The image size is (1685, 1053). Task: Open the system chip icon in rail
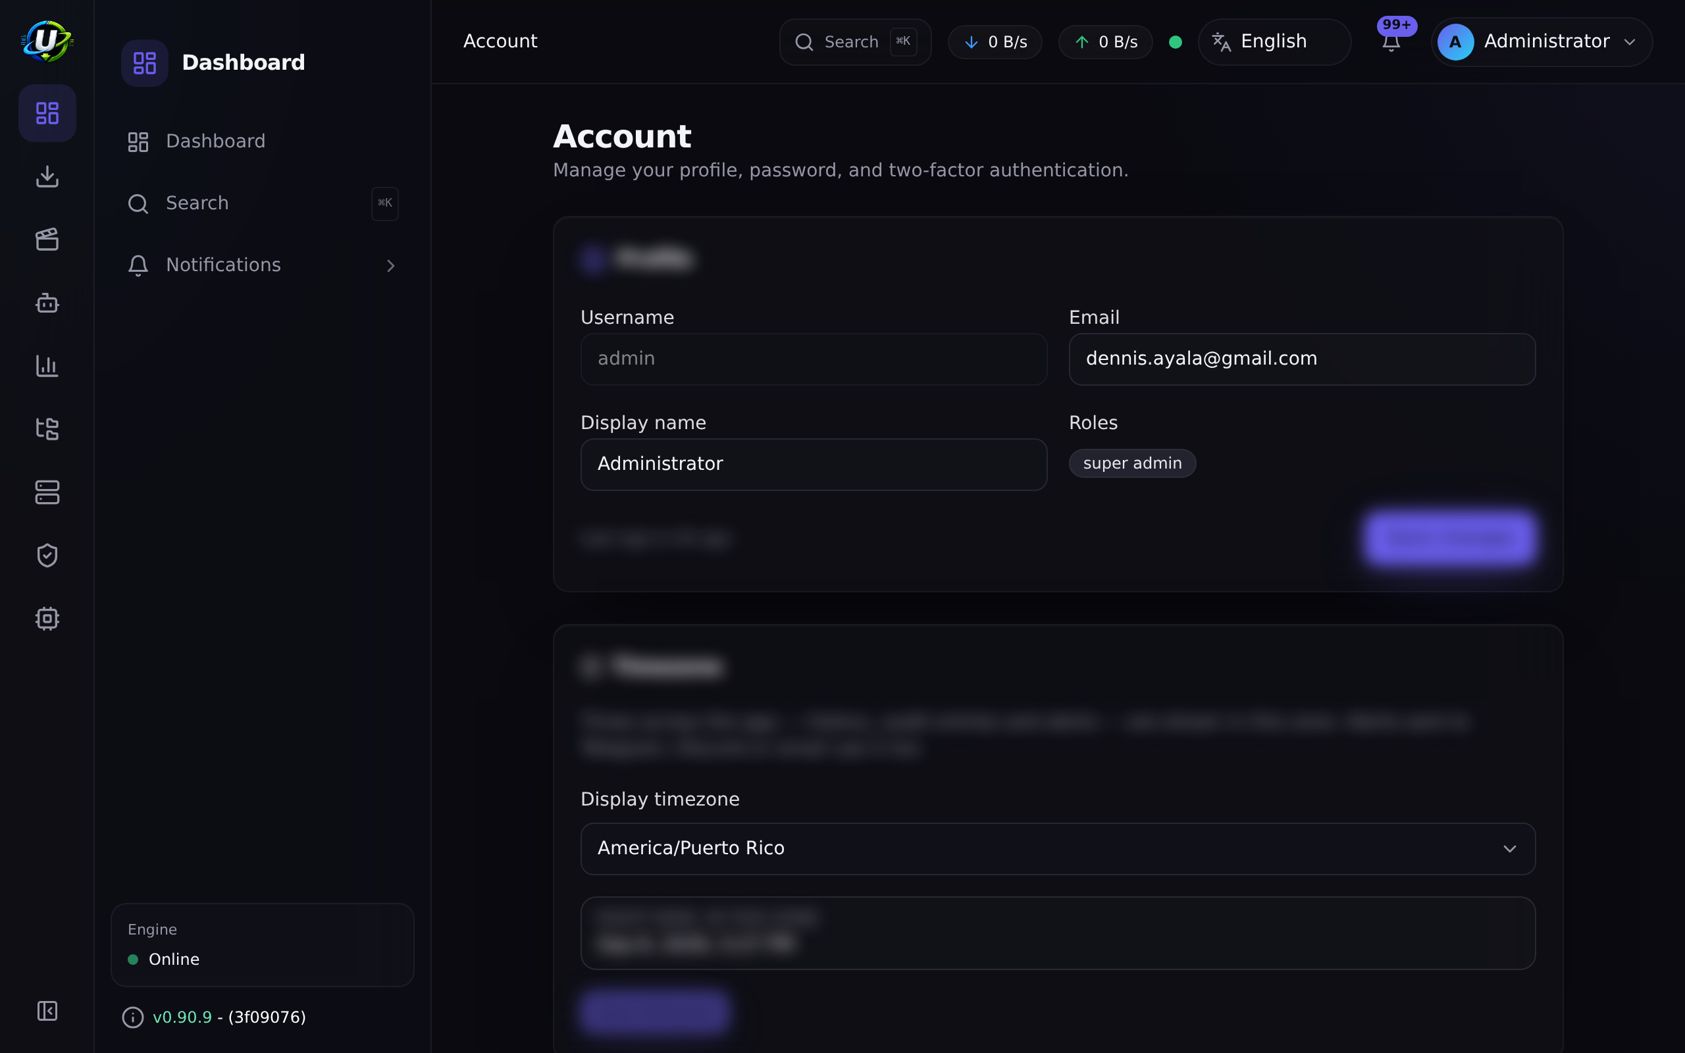click(47, 619)
